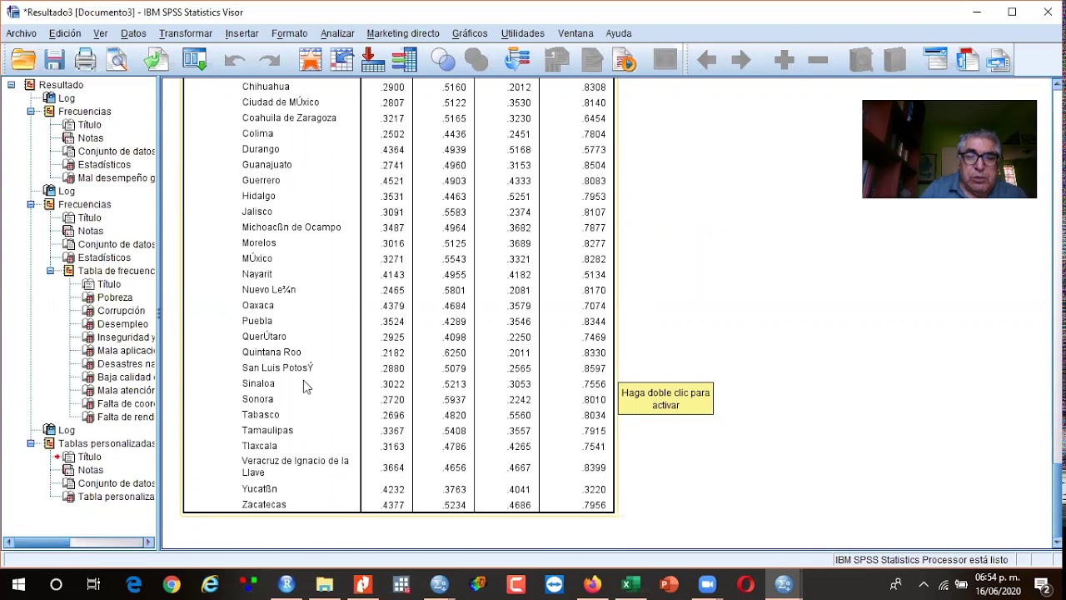
Task: Open Zoom from the taskbar
Action: coord(707,585)
